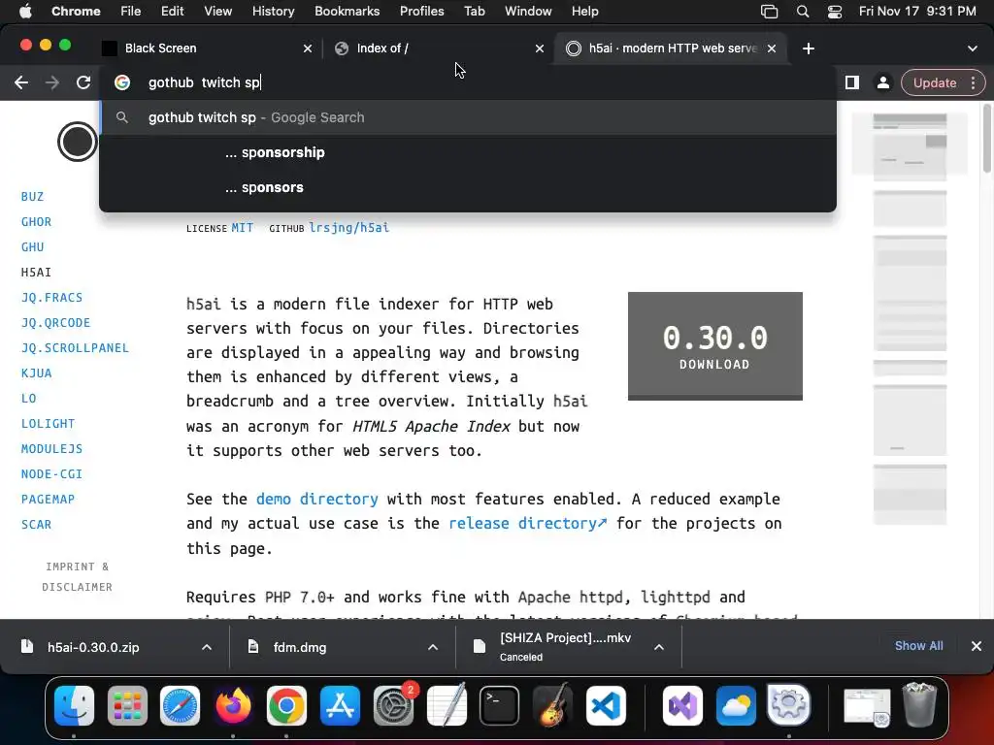Open the Bookmarks menu
994x745 pixels.
tap(347, 12)
